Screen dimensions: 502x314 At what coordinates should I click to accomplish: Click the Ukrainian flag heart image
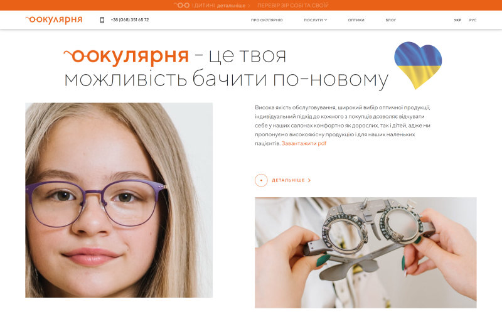[418, 65]
